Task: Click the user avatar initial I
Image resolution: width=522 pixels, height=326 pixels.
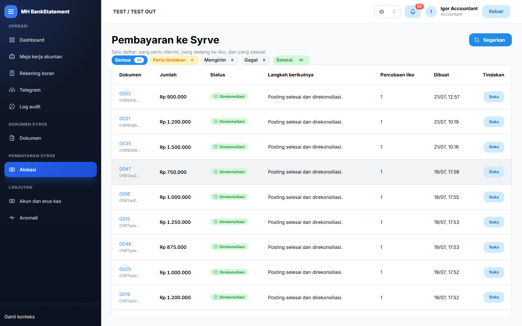Action: pos(431,12)
